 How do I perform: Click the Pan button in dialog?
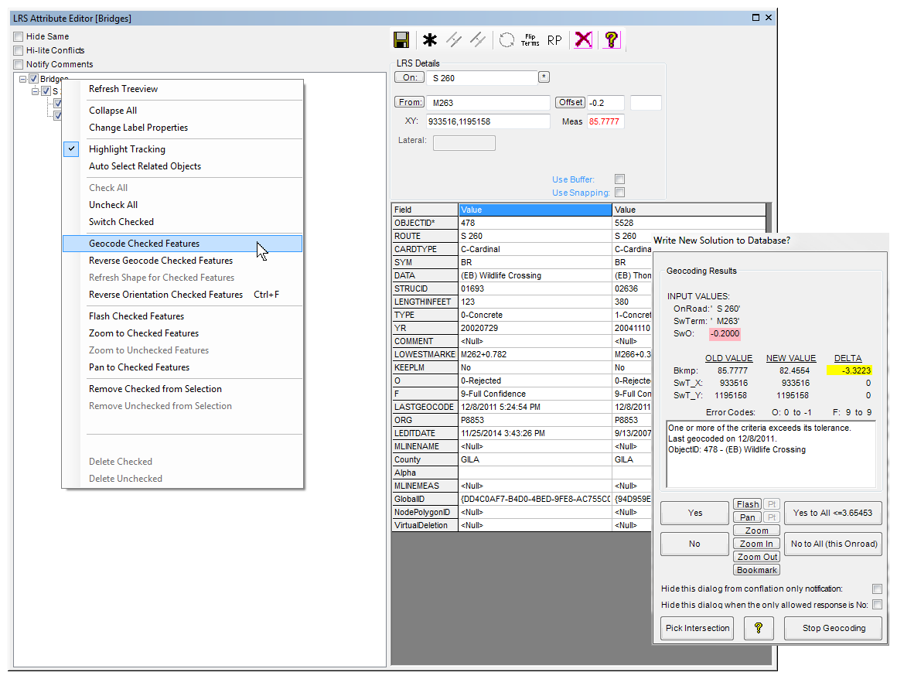click(748, 517)
